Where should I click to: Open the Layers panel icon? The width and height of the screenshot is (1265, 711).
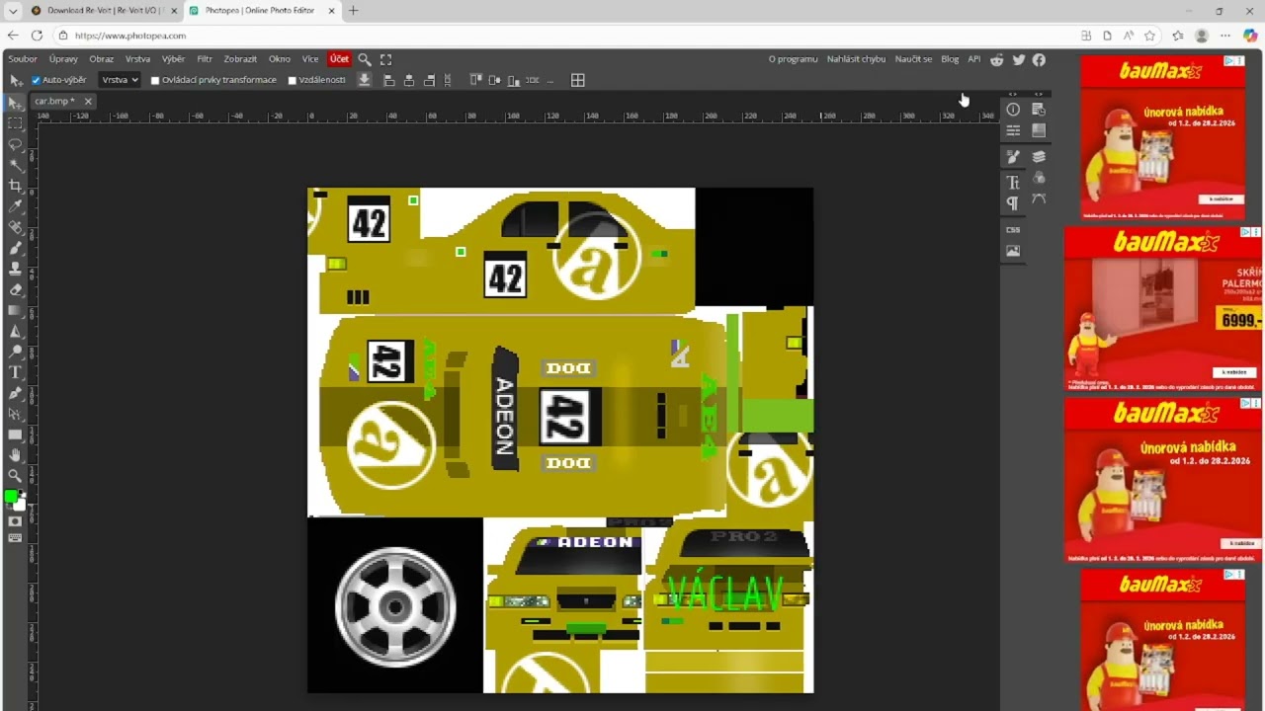[1039, 156]
